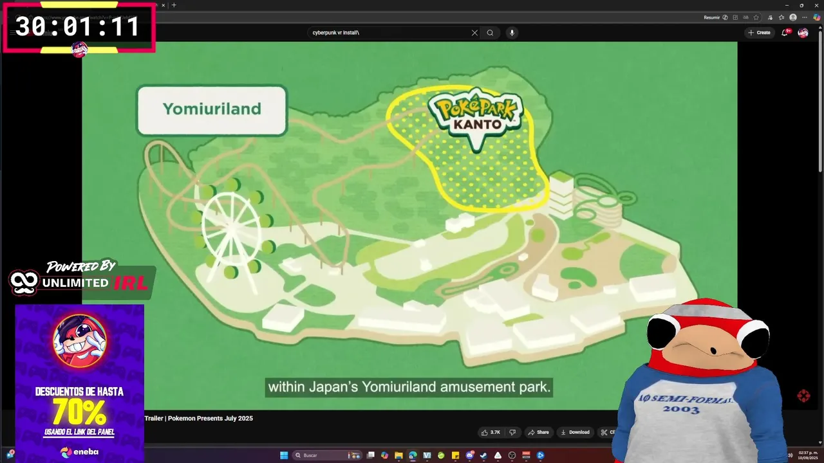Screen dimensions: 824x463
Task: Share the video
Action: point(538,432)
